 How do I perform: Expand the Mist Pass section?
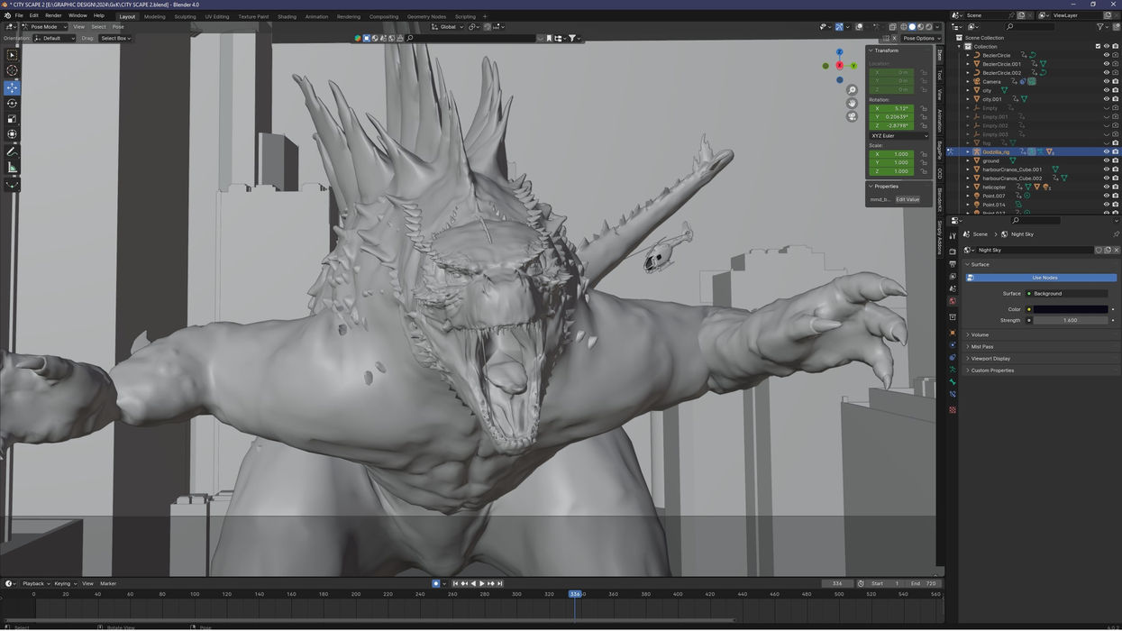[x=981, y=346]
